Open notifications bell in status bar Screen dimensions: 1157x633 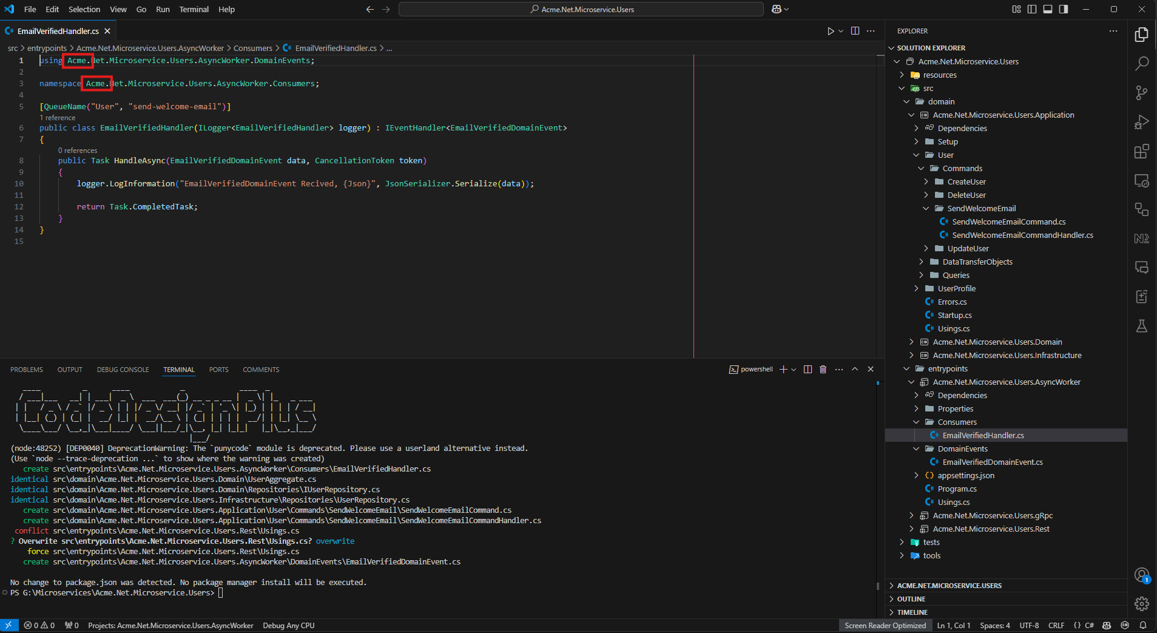pyautogui.click(x=1143, y=625)
